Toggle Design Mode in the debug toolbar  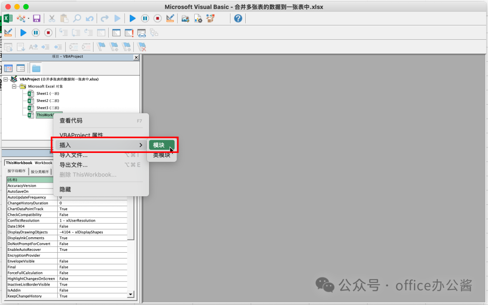point(8,32)
